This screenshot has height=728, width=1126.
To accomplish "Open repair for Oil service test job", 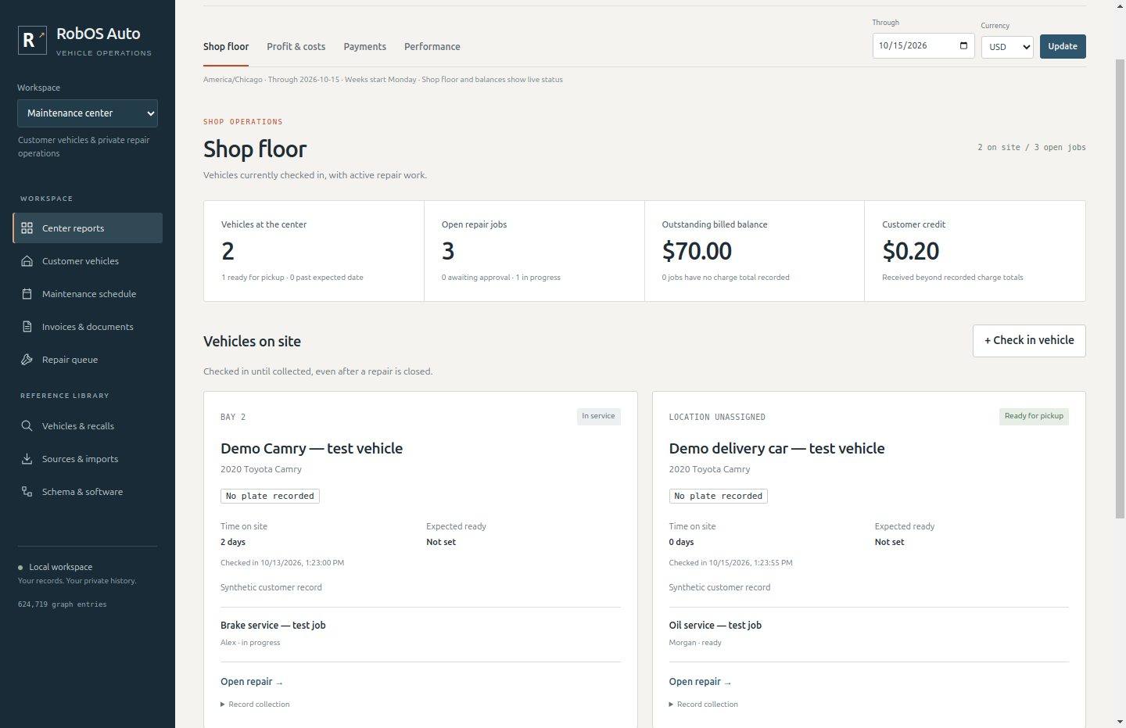I will 701,682.
